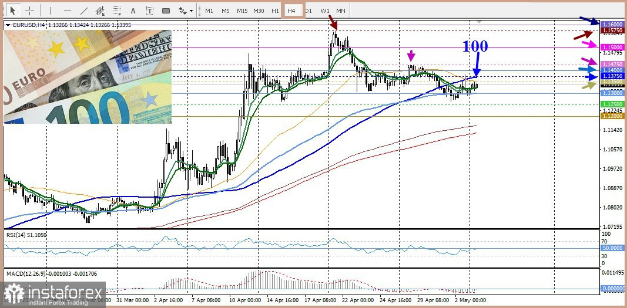Click the 1.10570 price axis value
This screenshot has height=308, width=627.
click(x=612, y=150)
